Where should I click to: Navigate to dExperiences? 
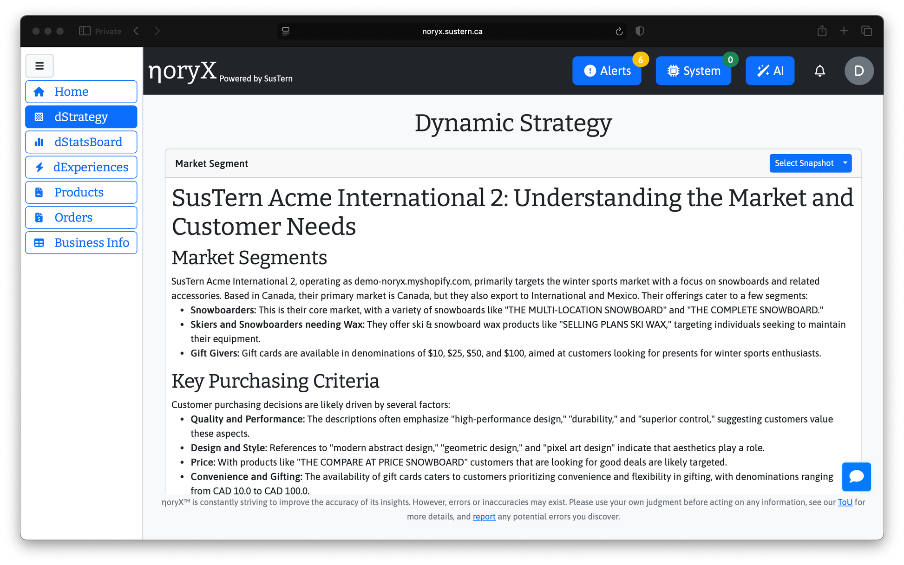(x=81, y=167)
